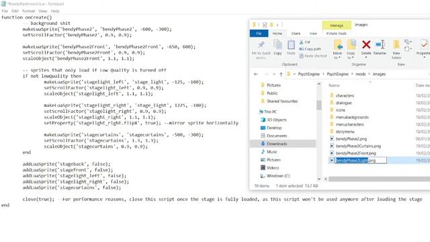Open Notepad's View menu
Image resolution: width=430 pixels, height=242 pixels.
pos(43,11)
